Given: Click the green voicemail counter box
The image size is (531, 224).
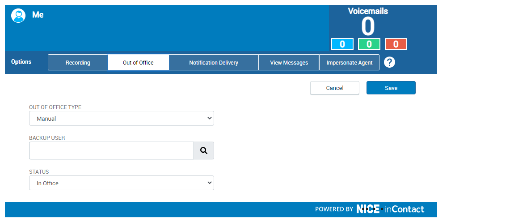Looking at the screenshot, I should 369,44.
